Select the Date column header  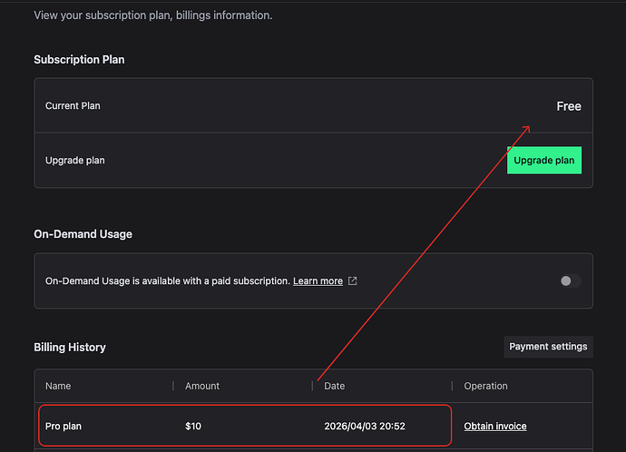[335, 386]
